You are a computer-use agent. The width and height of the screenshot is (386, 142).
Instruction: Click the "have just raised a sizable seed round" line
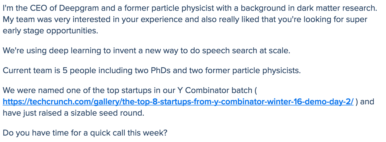(x=73, y=113)
